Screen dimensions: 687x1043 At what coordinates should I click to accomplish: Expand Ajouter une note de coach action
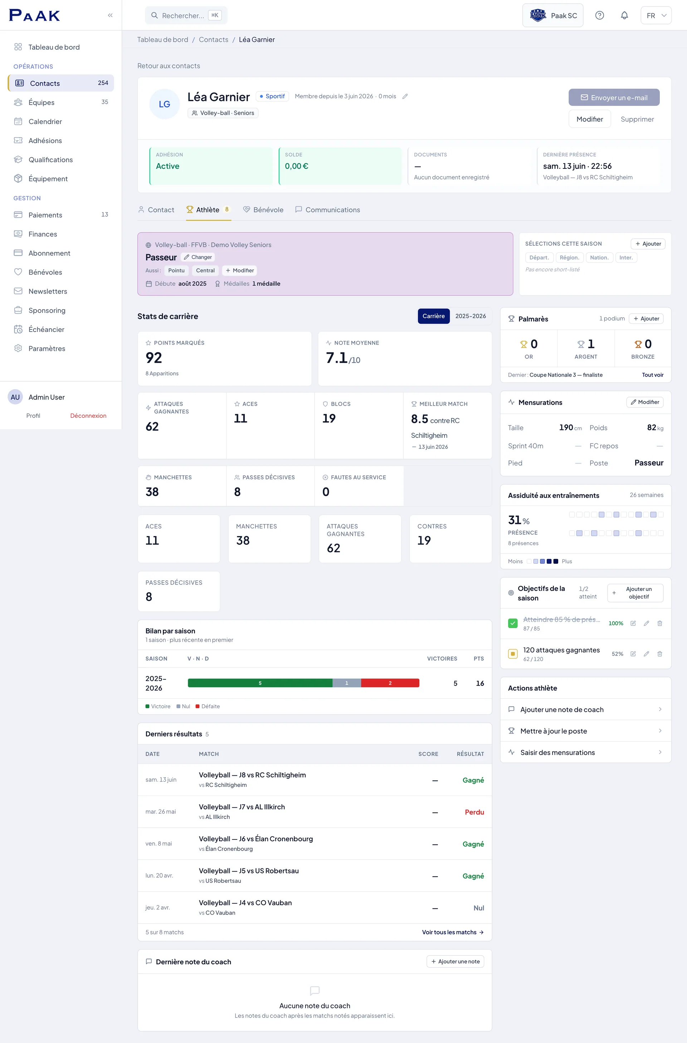pyautogui.click(x=585, y=710)
